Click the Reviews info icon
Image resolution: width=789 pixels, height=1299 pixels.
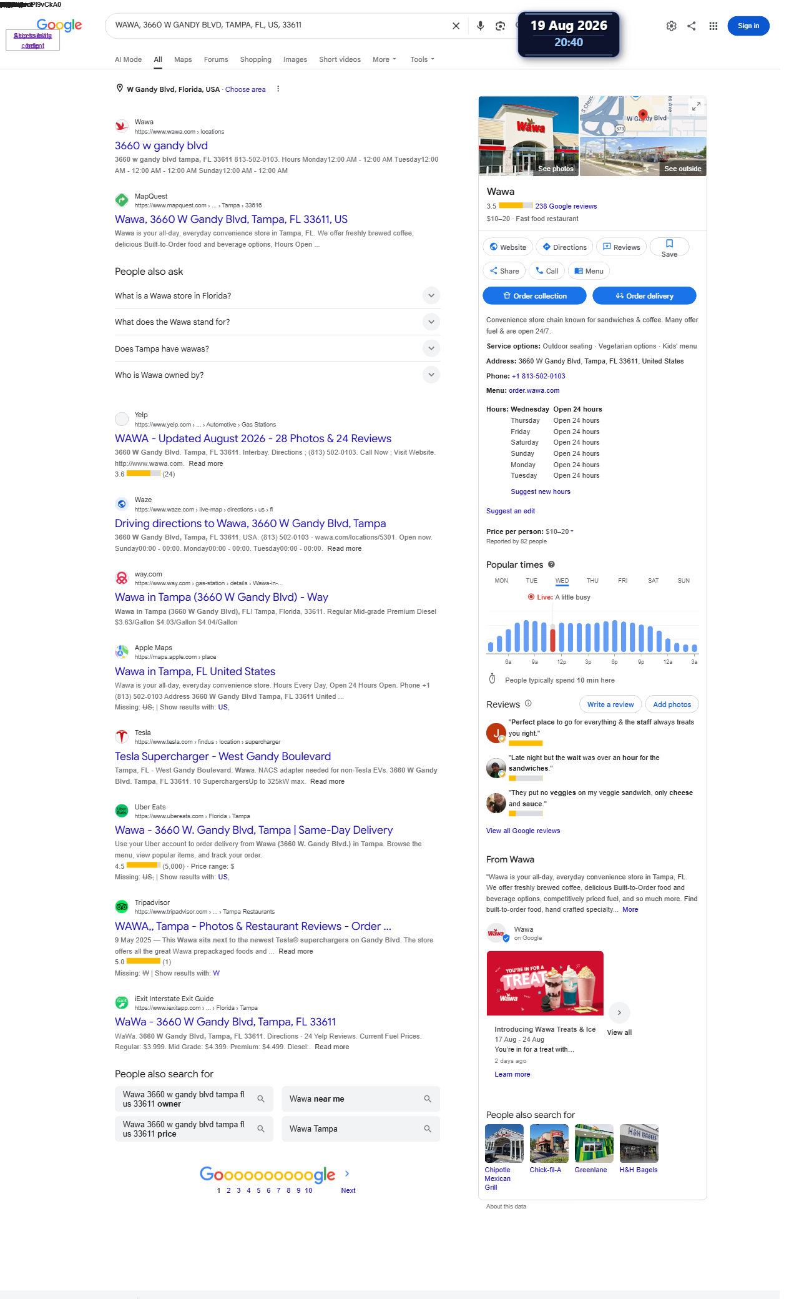pos(528,704)
